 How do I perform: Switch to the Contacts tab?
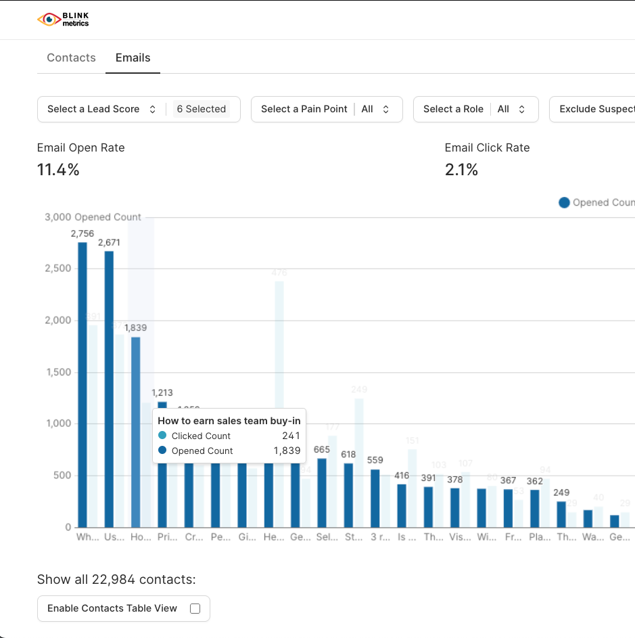pyautogui.click(x=71, y=58)
